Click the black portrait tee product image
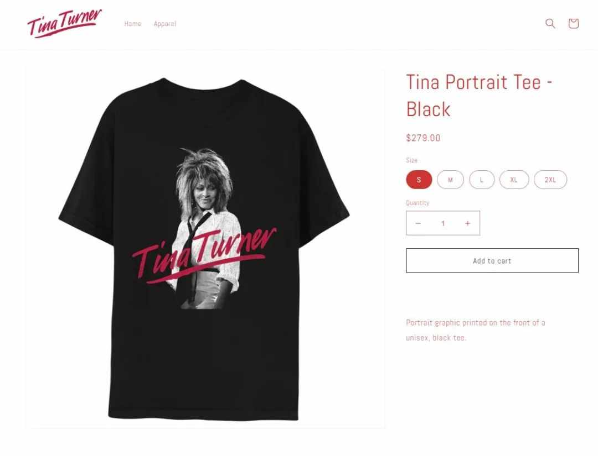598x456 pixels. click(x=205, y=248)
